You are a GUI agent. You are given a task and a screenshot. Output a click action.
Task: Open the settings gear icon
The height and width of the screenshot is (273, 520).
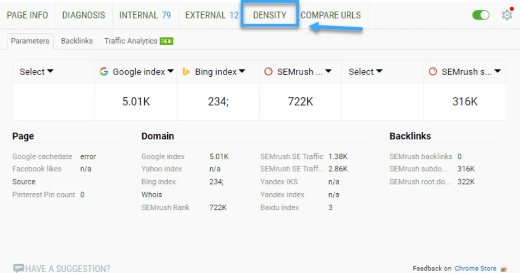(507, 15)
